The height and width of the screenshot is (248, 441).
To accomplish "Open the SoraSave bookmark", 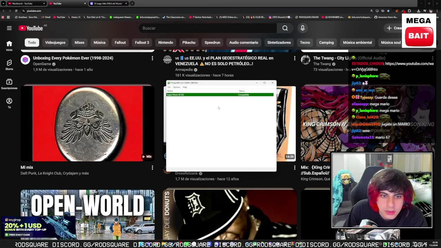I will [26, 17].
